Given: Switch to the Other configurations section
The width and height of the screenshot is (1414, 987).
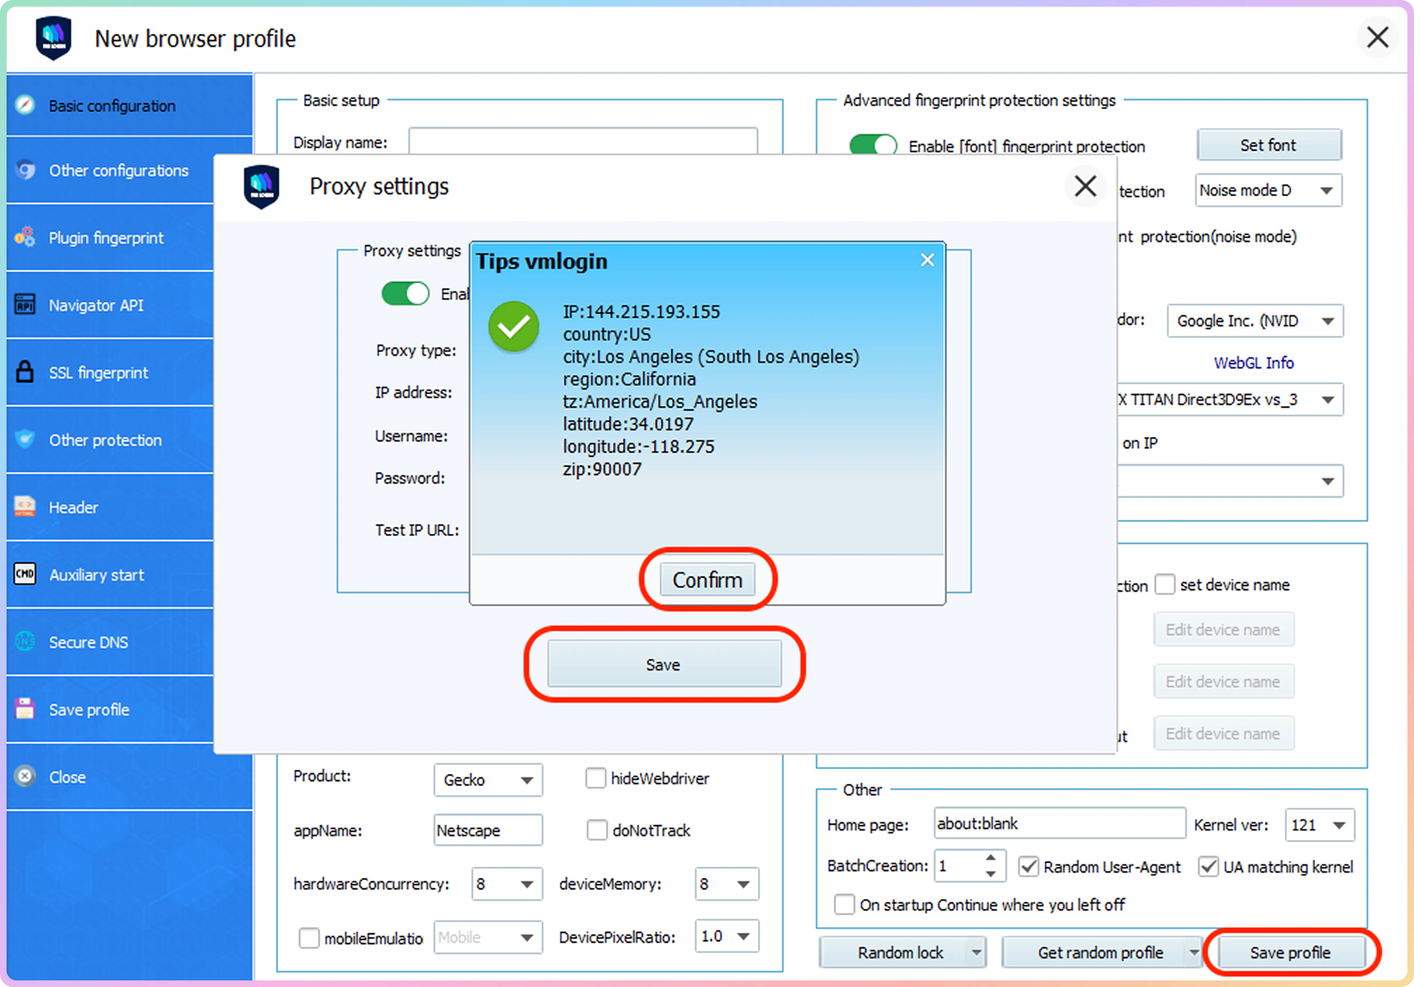Looking at the screenshot, I should 118,171.
